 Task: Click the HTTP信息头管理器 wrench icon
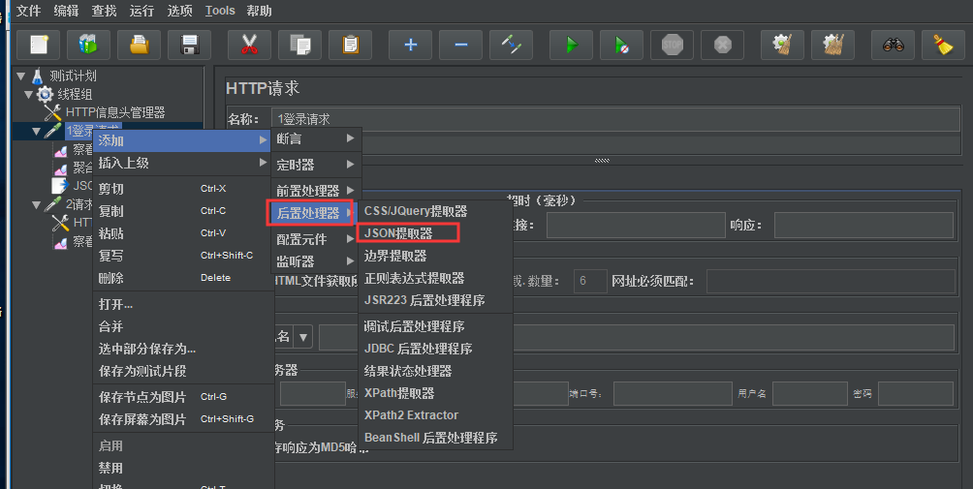tap(52, 112)
